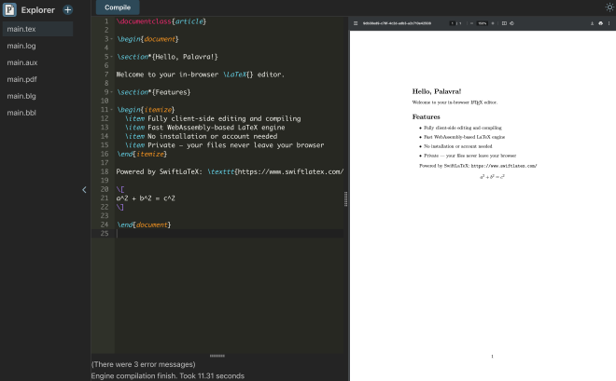The image size is (616, 381).
Task: Fold the itemize block at line 11
Action: [113, 110]
